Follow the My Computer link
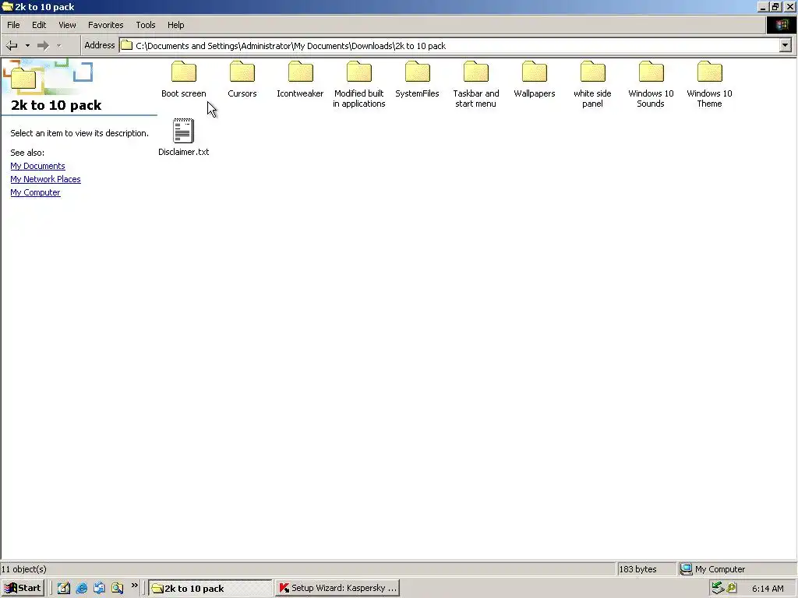 (35, 192)
